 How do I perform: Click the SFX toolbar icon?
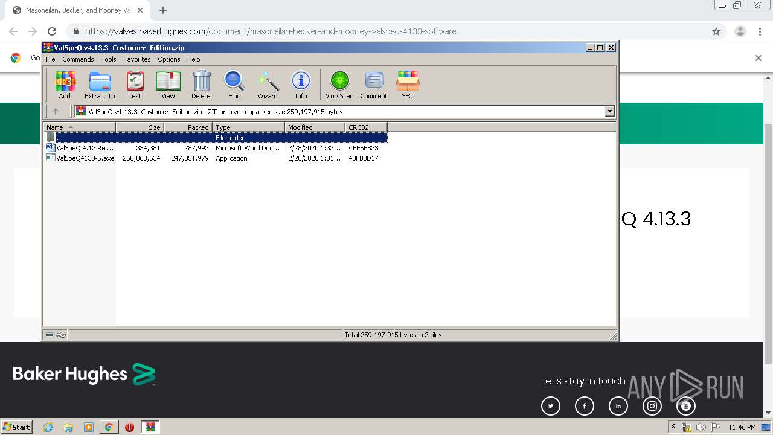pyautogui.click(x=408, y=85)
